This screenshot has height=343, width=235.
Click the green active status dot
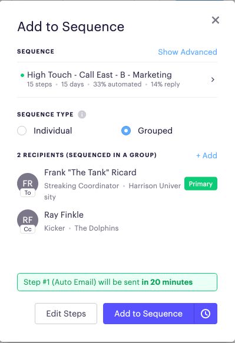pos(22,75)
